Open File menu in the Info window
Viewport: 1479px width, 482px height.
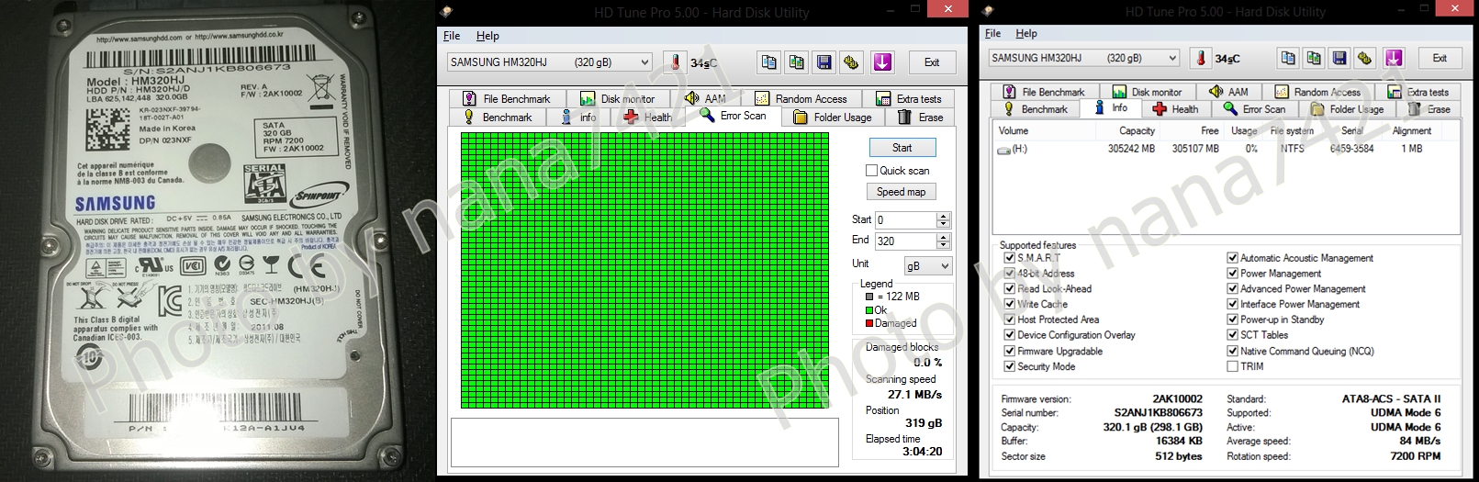coord(993,33)
